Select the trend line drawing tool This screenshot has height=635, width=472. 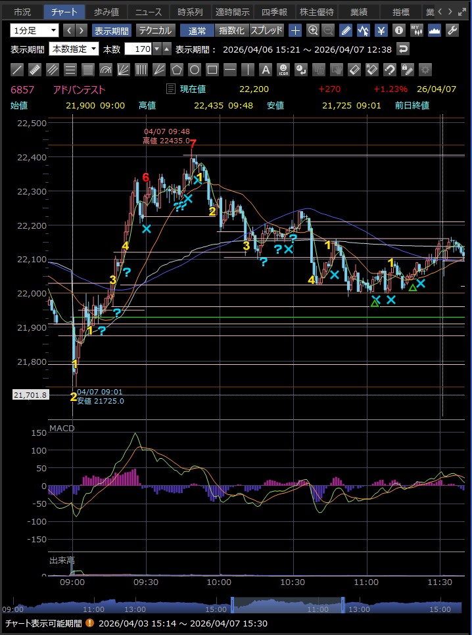point(18,70)
